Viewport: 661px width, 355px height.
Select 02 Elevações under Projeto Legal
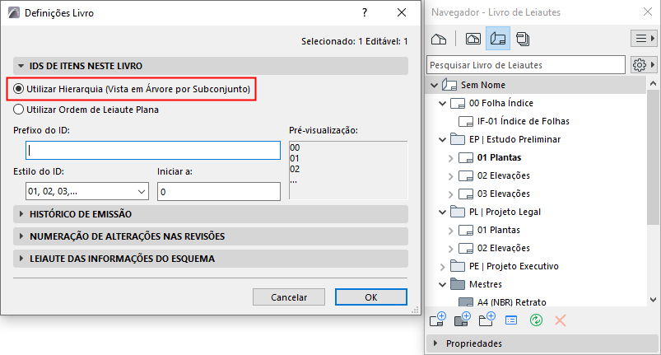click(x=503, y=248)
